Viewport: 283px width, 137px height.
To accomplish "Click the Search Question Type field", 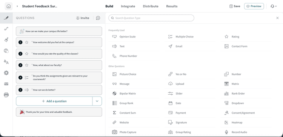I will (151, 18).
